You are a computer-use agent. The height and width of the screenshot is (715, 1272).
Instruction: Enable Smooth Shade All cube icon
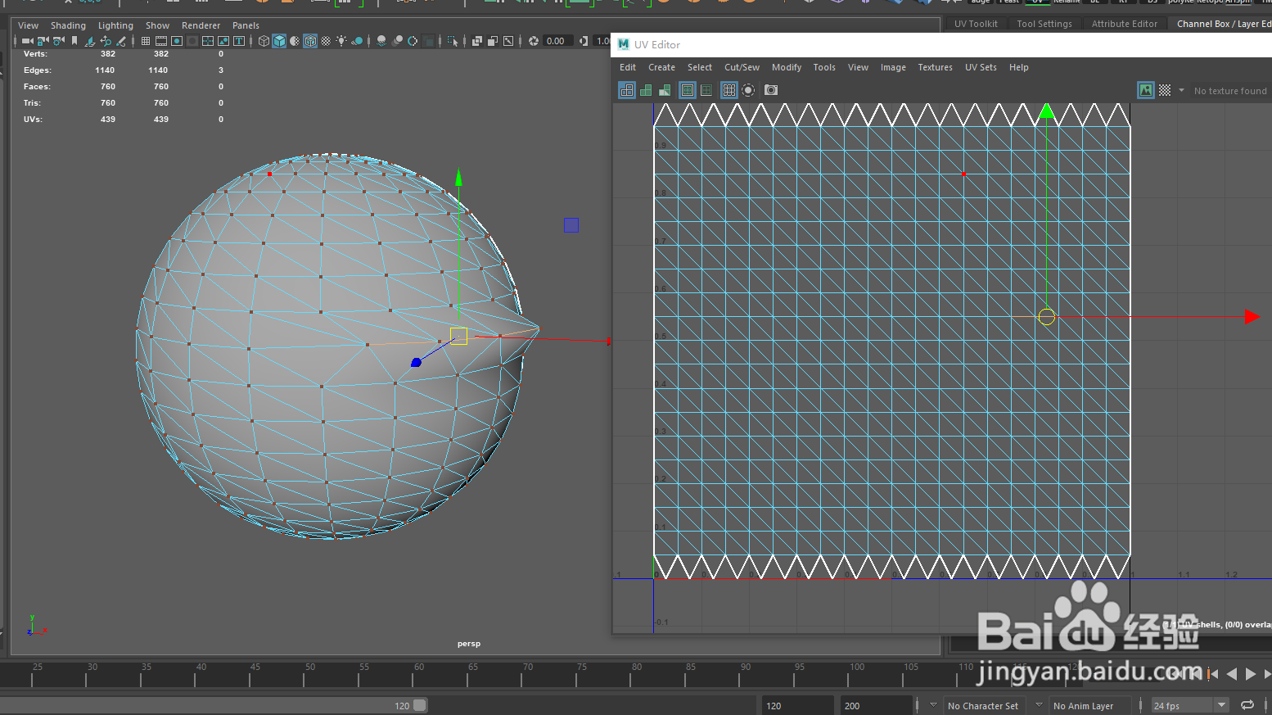(x=279, y=41)
